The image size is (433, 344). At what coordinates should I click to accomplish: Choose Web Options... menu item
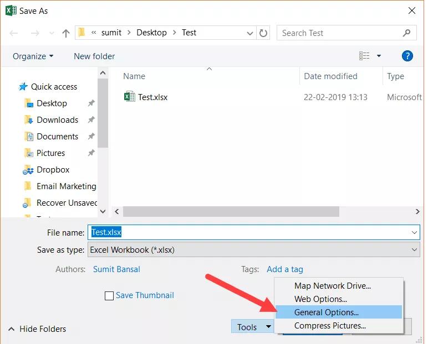coord(339,299)
